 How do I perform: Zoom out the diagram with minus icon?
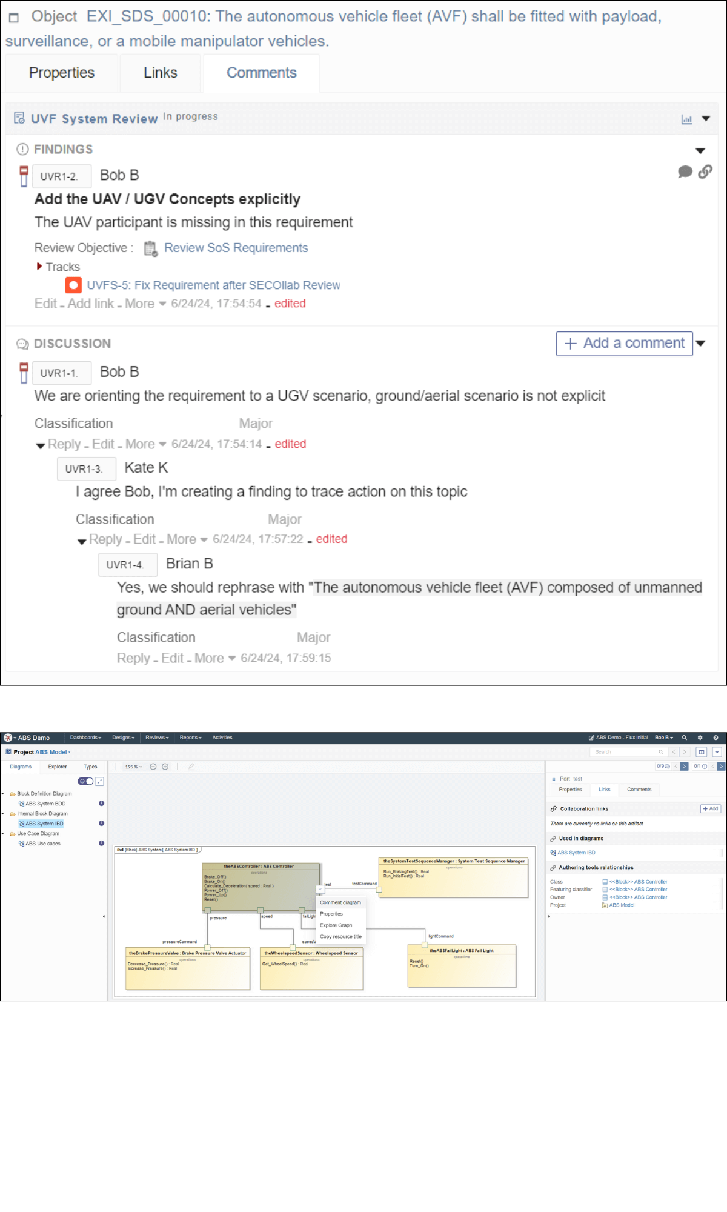tap(153, 767)
